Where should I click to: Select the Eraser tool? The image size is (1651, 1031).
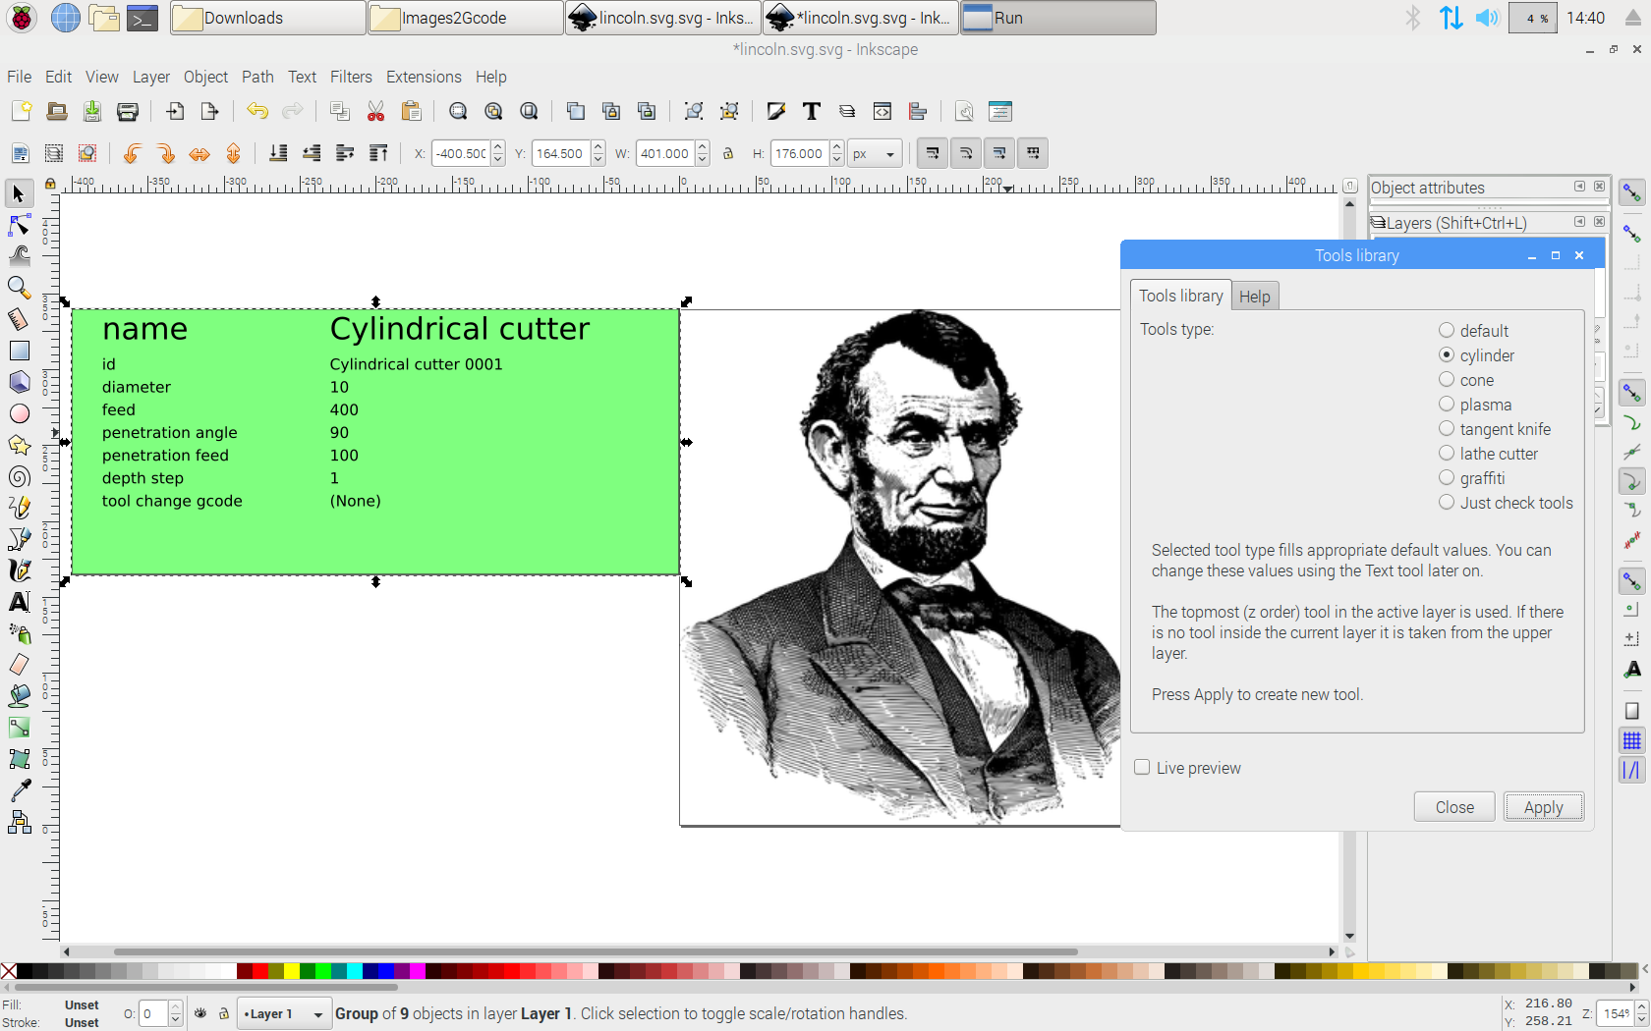19,665
